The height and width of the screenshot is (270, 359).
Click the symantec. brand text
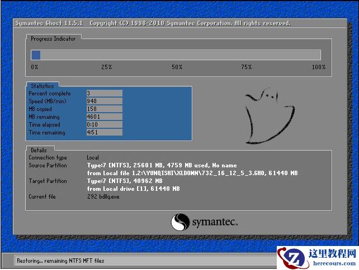coord(215,223)
